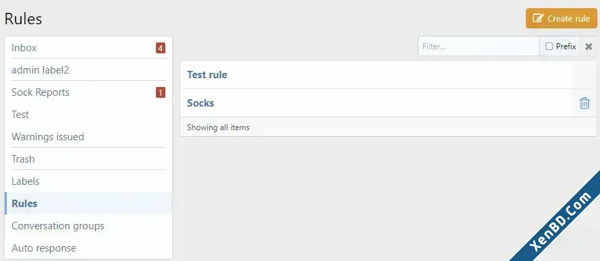Select the active Rules sidebar item
Image resolution: width=600 pixels, height=261 pixels.
pyautogui.click(x=88, y=203)
